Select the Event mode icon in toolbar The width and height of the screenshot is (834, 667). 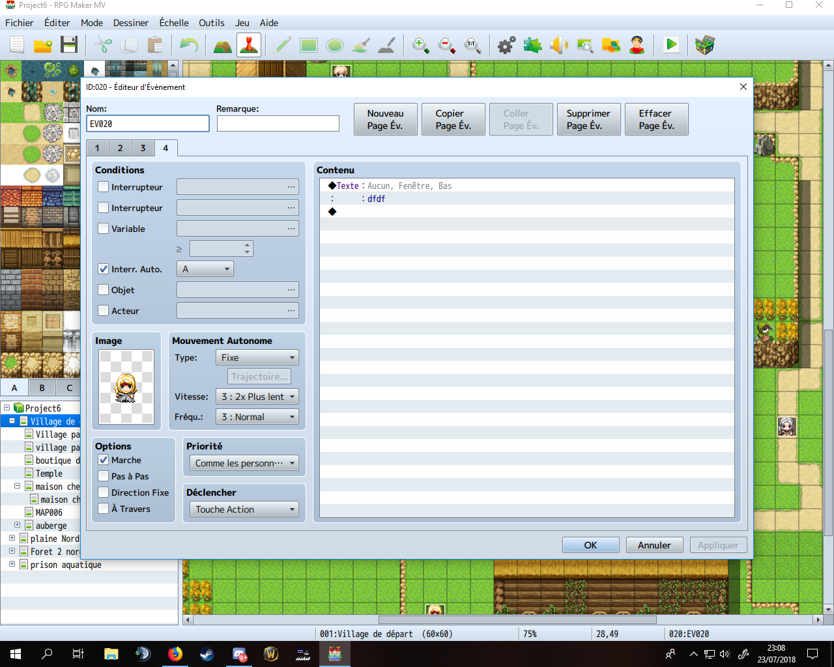[x=249, y=45]
